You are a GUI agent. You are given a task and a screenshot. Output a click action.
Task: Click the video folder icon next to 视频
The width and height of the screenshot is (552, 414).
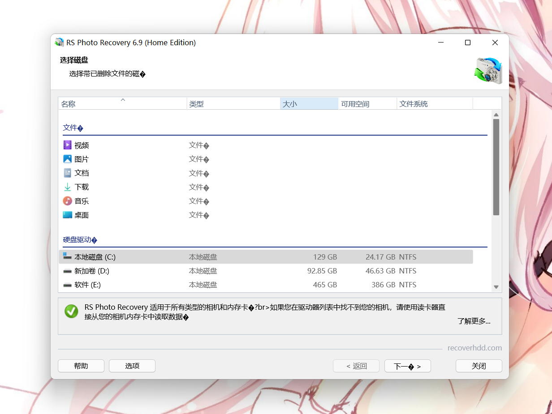(x=67, y=145)
